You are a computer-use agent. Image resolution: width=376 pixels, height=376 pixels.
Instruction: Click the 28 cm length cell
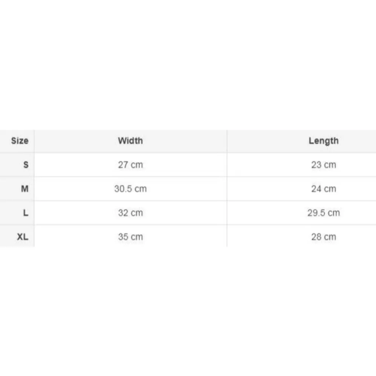323,237
